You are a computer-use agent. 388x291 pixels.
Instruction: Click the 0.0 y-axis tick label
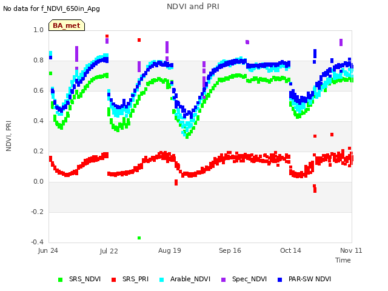38,182
